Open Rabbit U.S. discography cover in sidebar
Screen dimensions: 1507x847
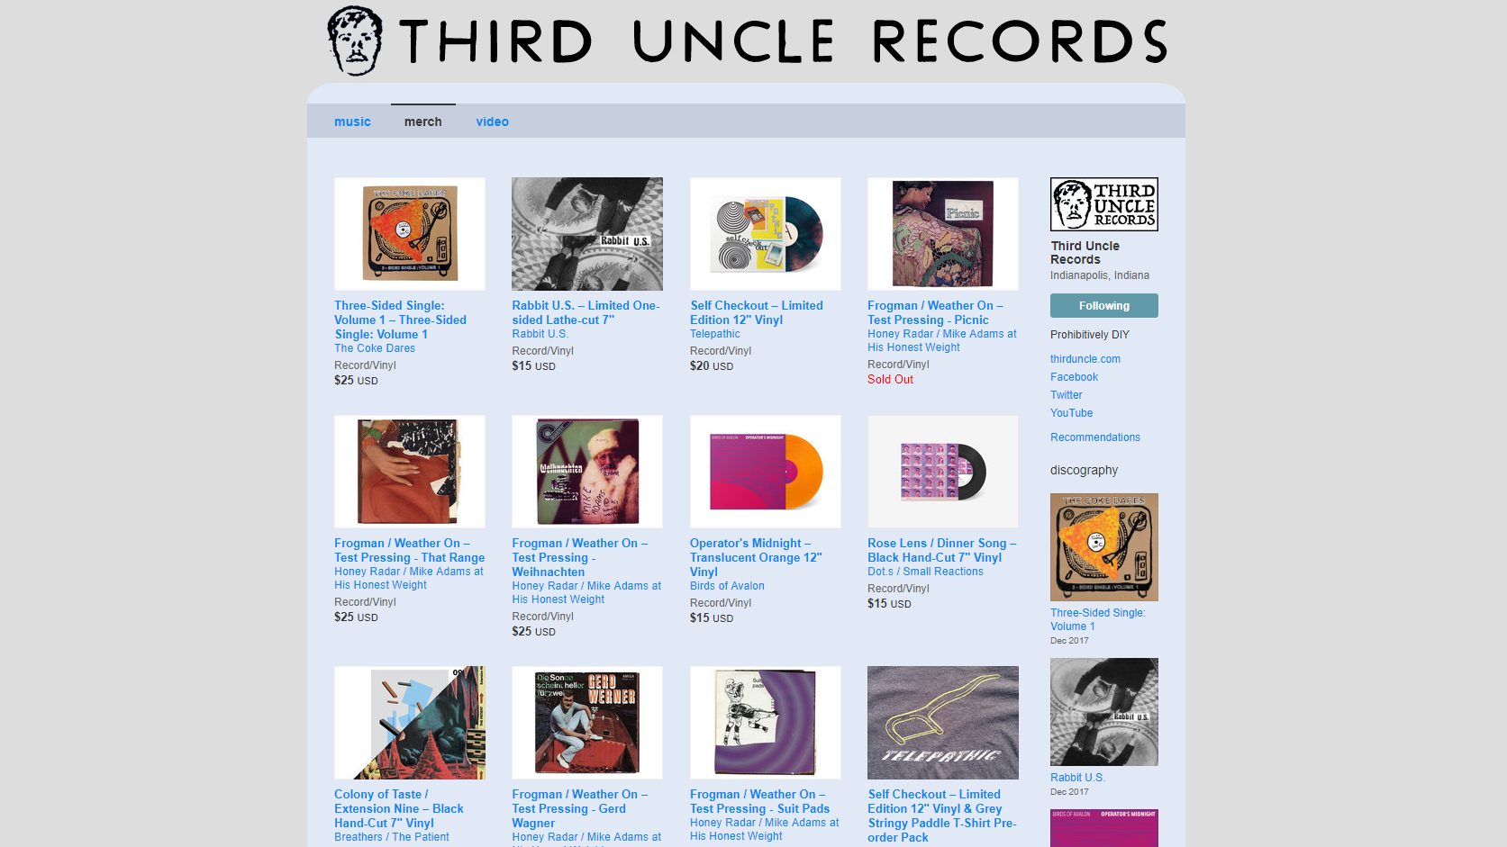pyautogui.click(x=1104, y=712)
